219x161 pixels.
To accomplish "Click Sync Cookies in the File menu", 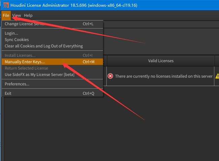I will [x=17, y=40].
